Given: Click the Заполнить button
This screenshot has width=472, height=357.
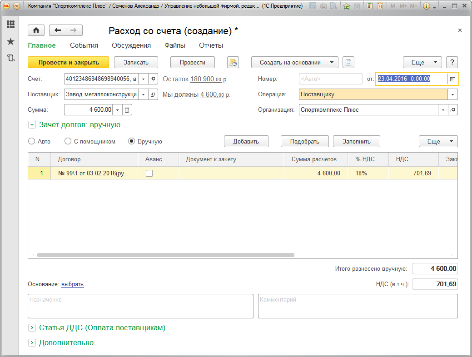Looking at the screenshot, I should 357,141.
